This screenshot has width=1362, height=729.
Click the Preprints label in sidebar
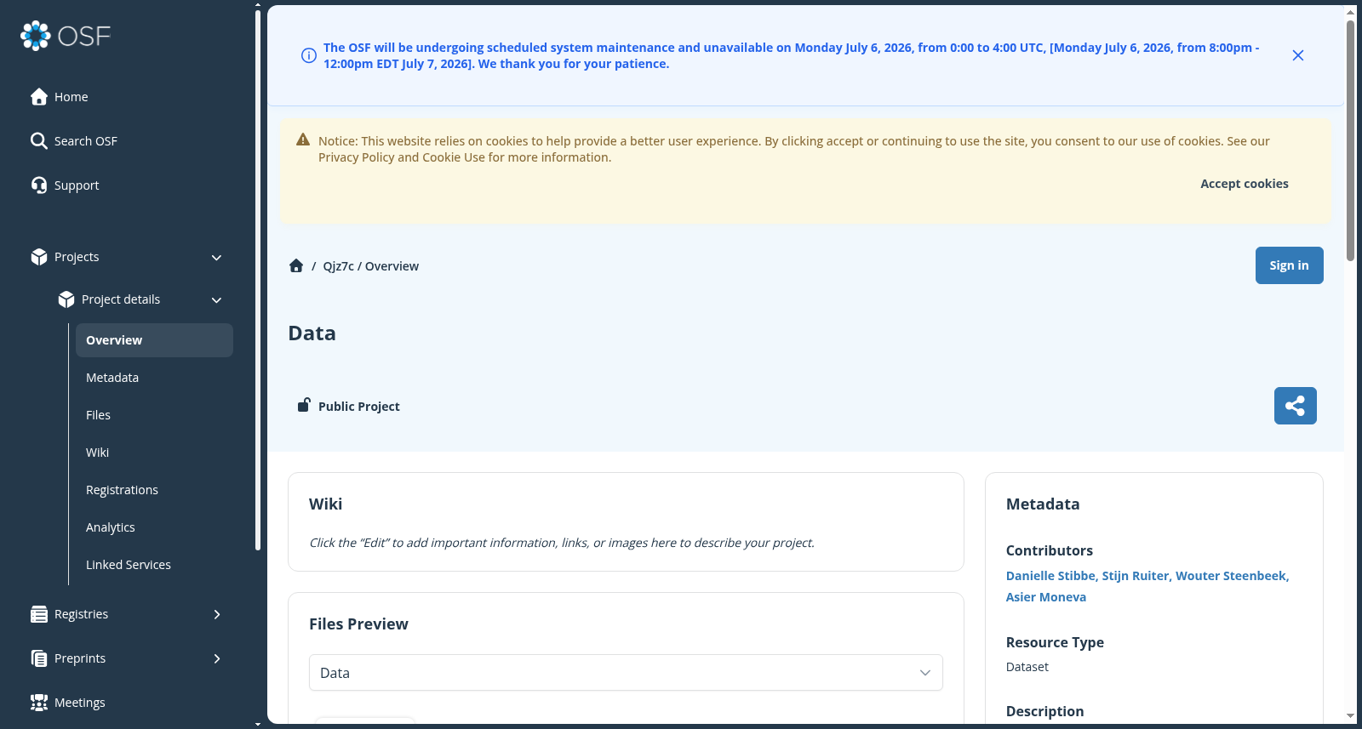(x=80, y=658)
